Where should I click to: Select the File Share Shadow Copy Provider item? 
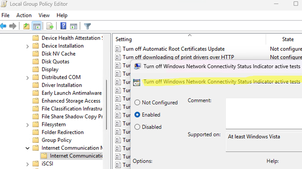[x=72, y=116]
